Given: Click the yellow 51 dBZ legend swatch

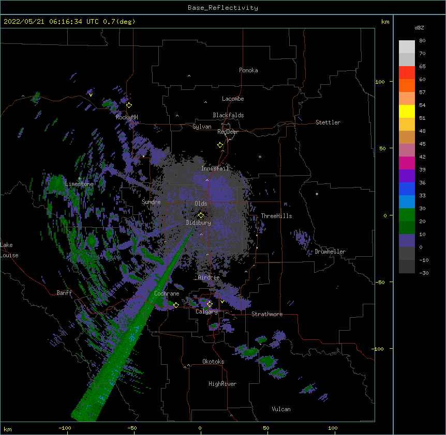Looking at the screenshot, I should (407, 111).
